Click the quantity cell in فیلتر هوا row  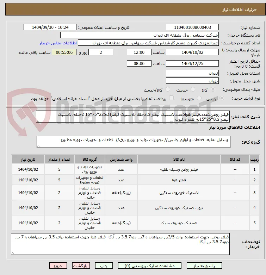coord(59,180)
